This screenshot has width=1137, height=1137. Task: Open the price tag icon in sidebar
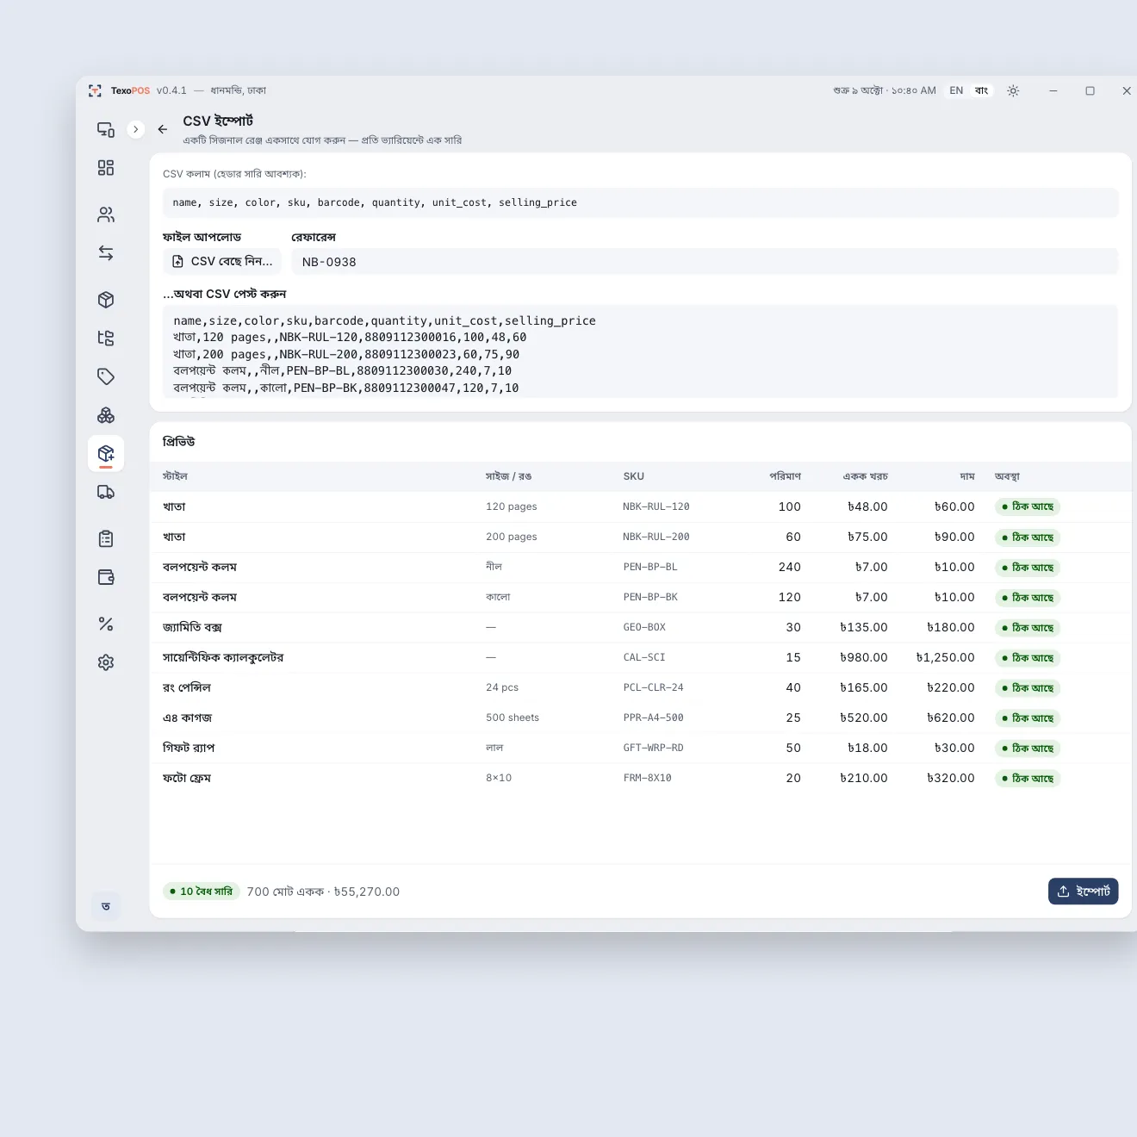tap(106, 376)
